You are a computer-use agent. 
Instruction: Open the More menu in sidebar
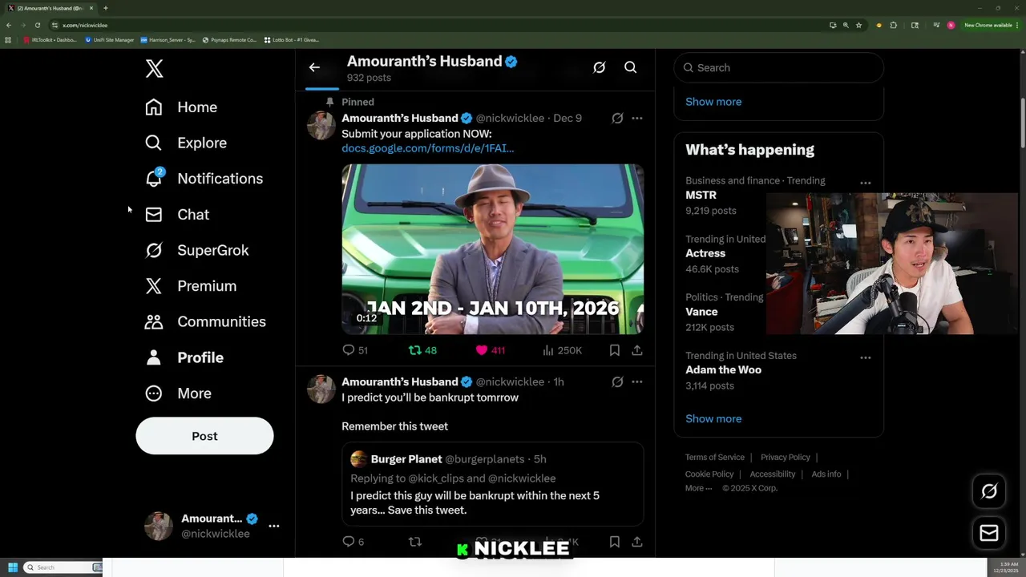click(x=178, y=393)
